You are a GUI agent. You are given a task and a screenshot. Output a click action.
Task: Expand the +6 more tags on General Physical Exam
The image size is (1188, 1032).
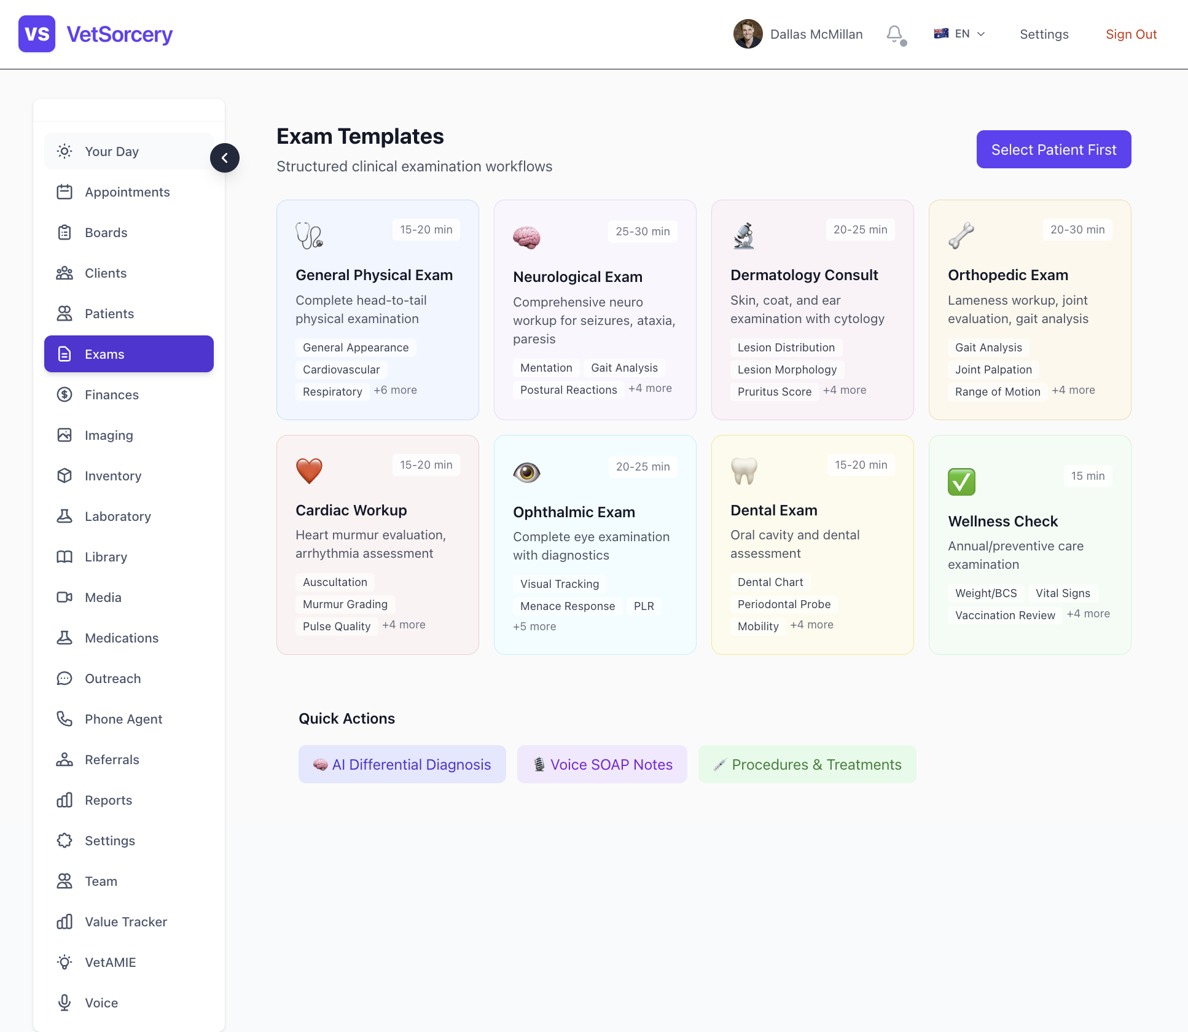click(395, 391)
